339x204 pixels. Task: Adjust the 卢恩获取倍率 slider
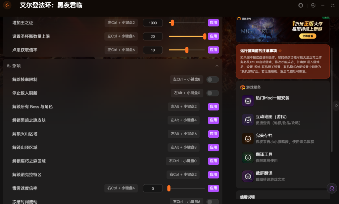(x=187, y=50)
